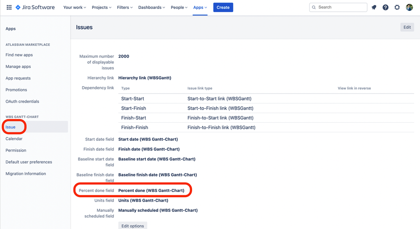Click Start date (WBS Gantt-Chart) value
420x229 pixels.
pos(148,139)
